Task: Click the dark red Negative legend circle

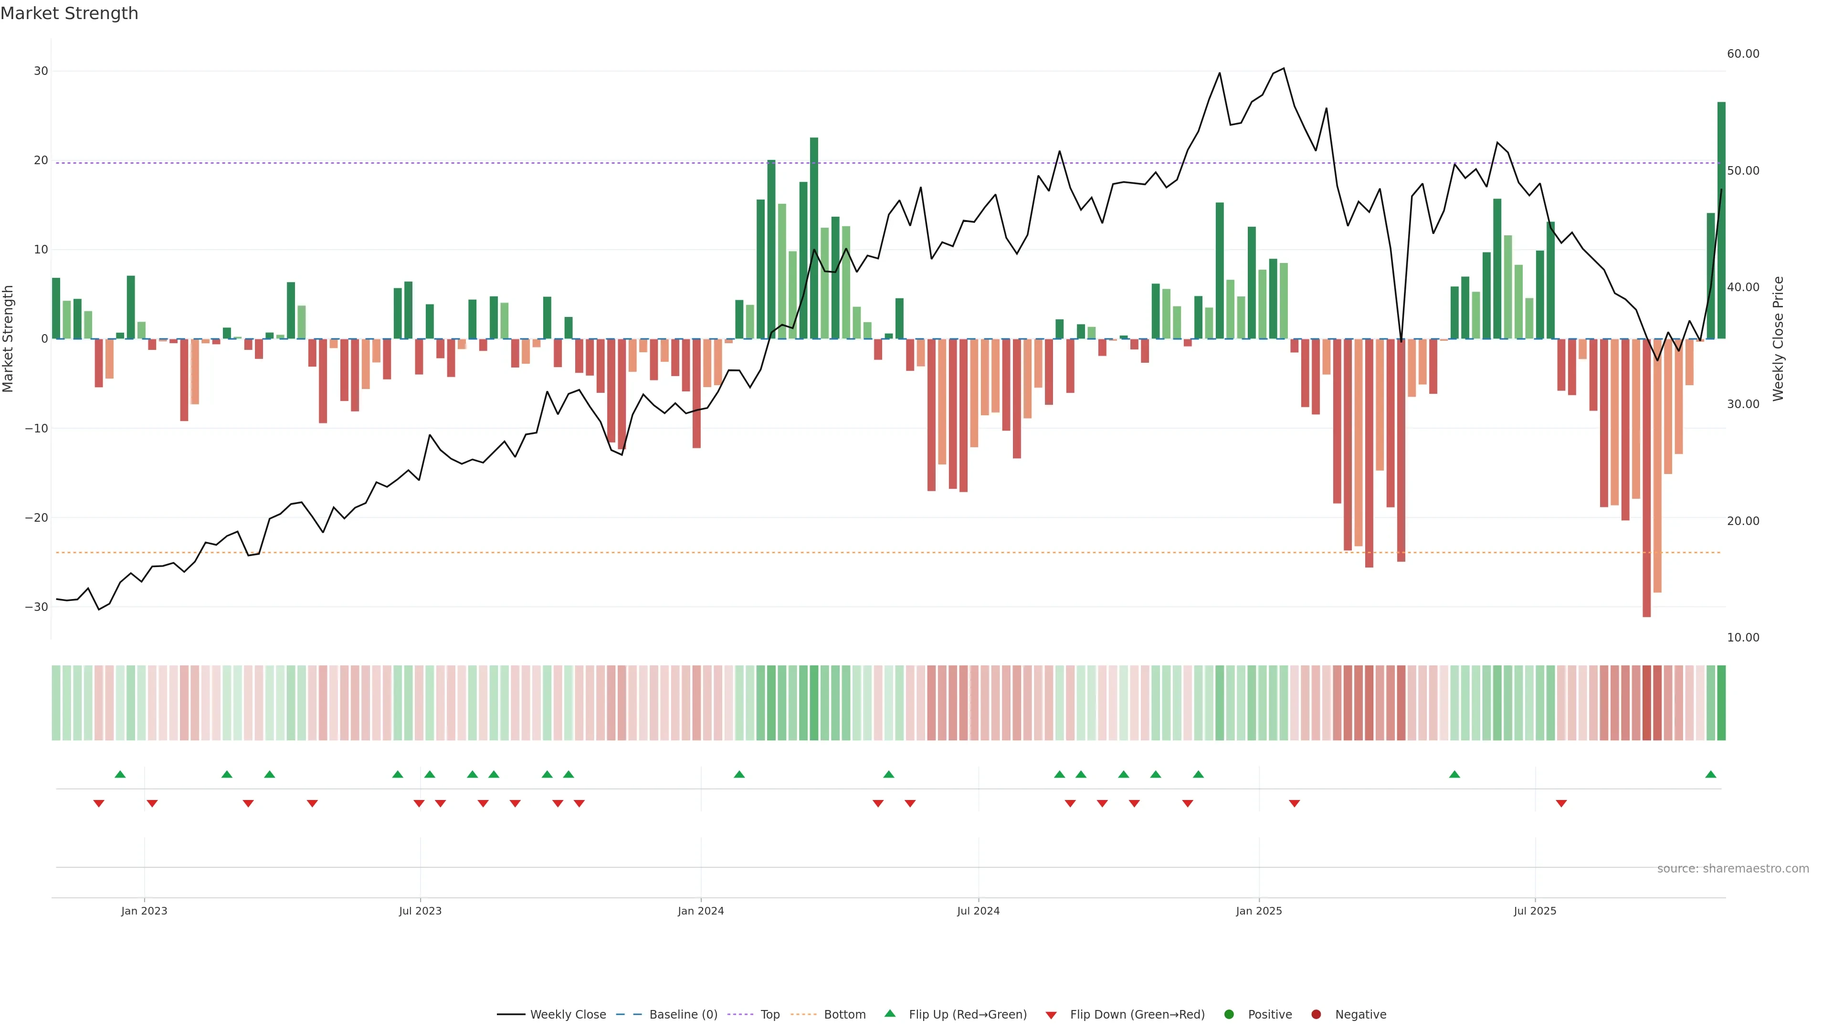Action: click(1316, 1015)
